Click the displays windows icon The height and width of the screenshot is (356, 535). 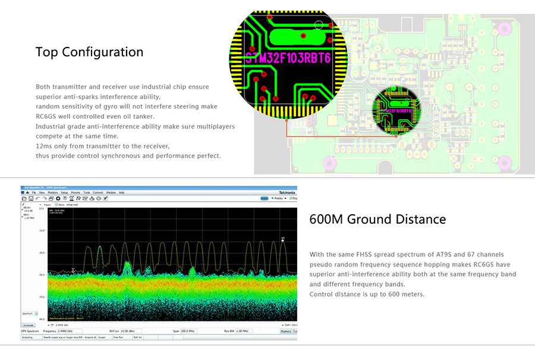coord(51,199)
